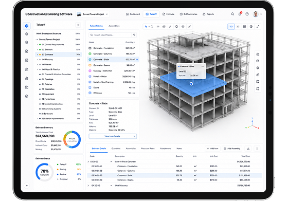Click the download icon in the estimate panel
This screenshot has width=288, height=201.
click(x=248, y=149)
